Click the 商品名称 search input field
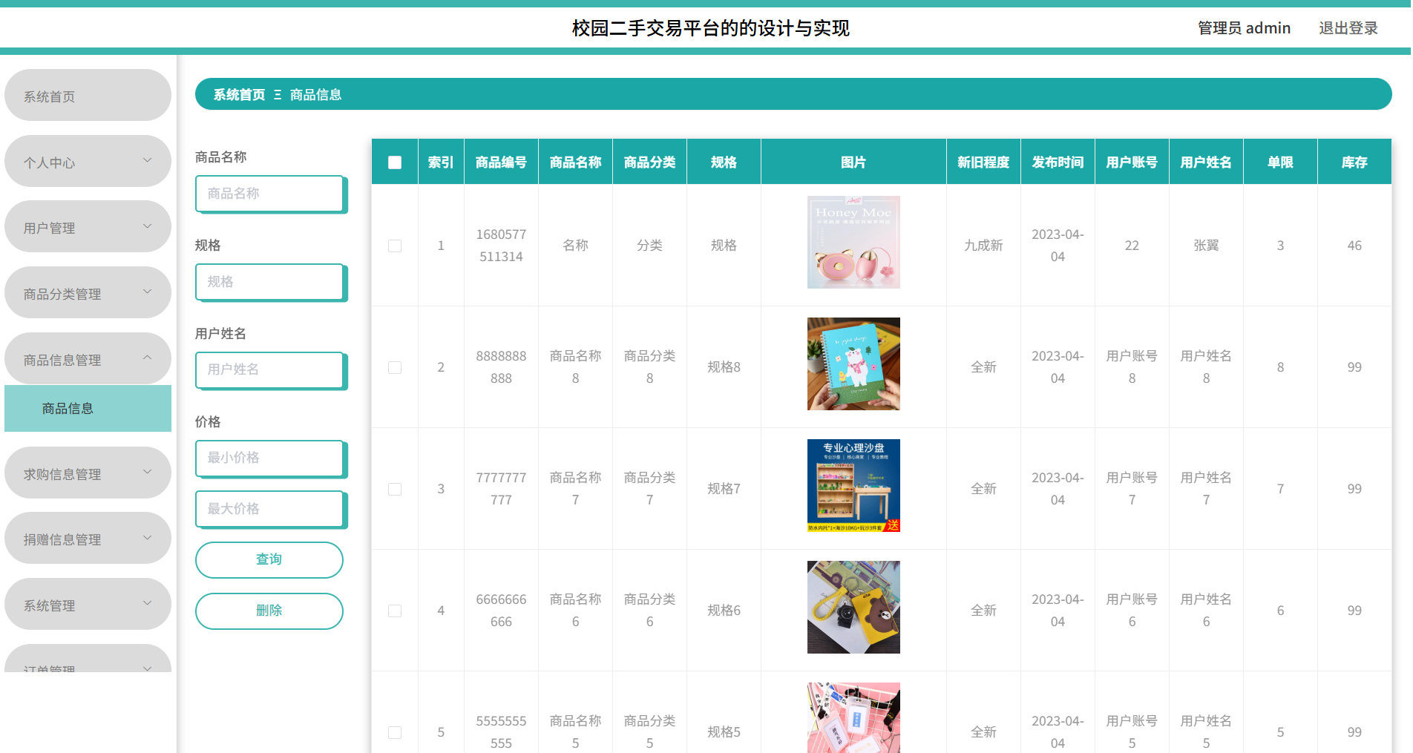This screenshot has height=753, width=1413. click(270, 194)
